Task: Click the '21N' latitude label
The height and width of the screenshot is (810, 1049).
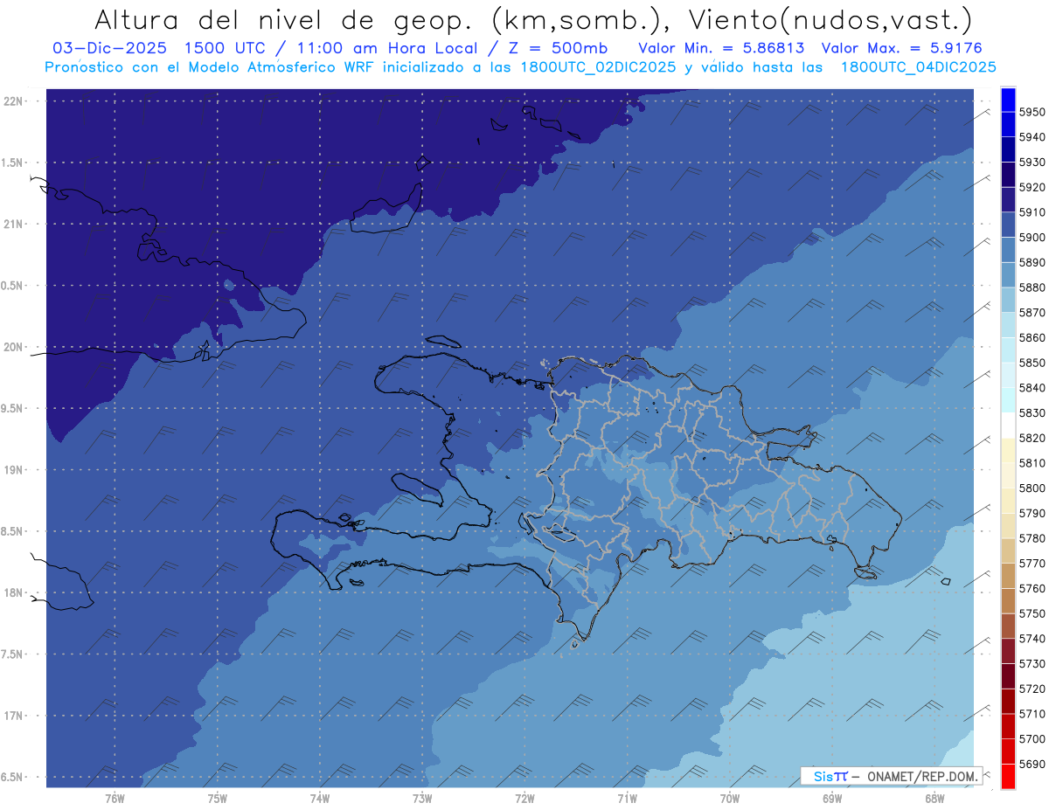Action: 14,225
